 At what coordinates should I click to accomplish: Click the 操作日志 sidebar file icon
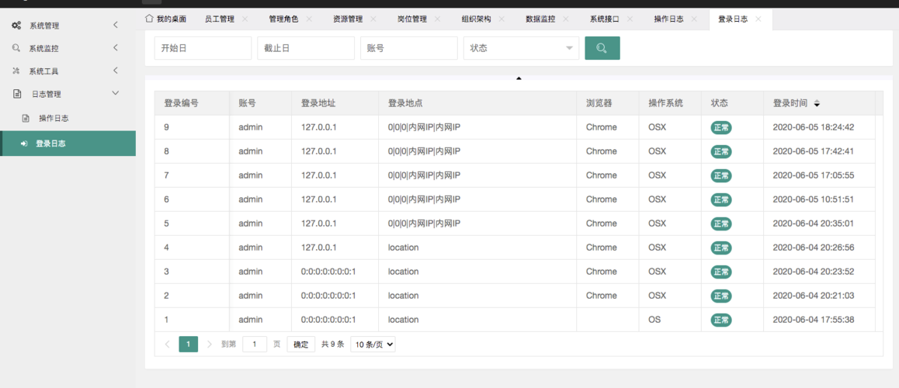click(x=26, y=118)
